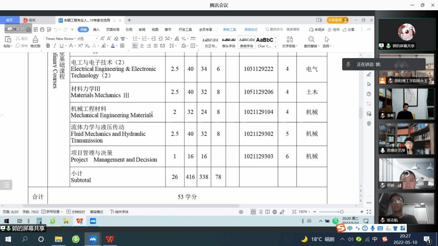Image resolution: width=438 pixels, height=246 pixels.
Task: Click the Collaborate (协作) button
Action: click(334, 29)
